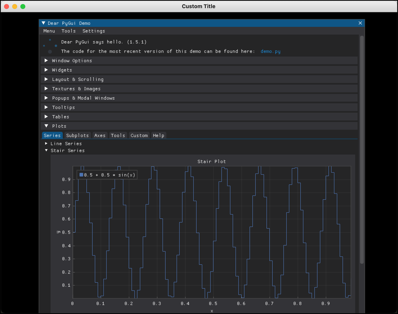
Task: Open the Tools menu
Action: (68, 31)
